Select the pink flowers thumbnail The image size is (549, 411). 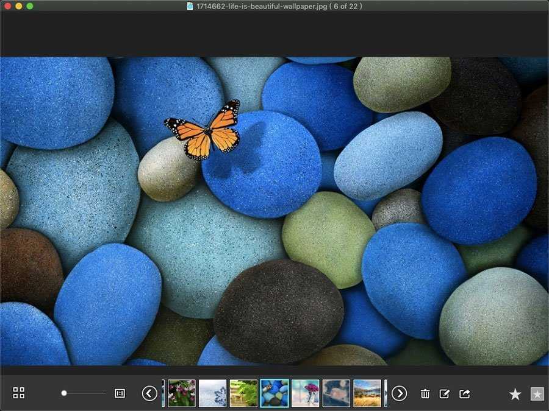182,393
